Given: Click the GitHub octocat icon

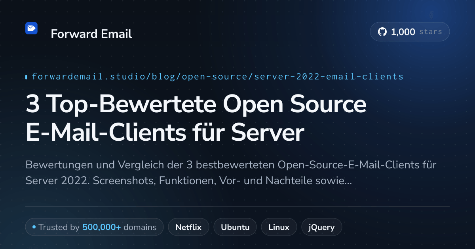Looking at the screenshot, I should point(382,32).
